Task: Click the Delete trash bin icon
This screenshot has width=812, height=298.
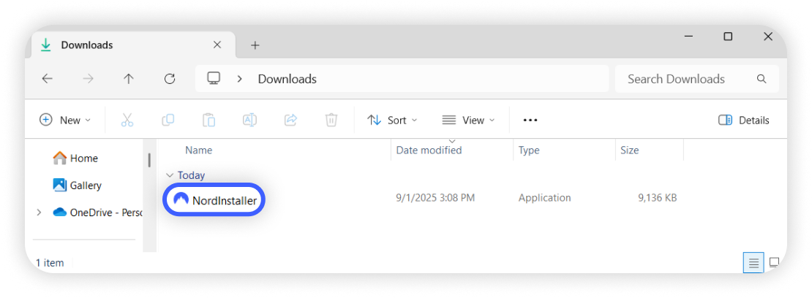Action: 331,120
